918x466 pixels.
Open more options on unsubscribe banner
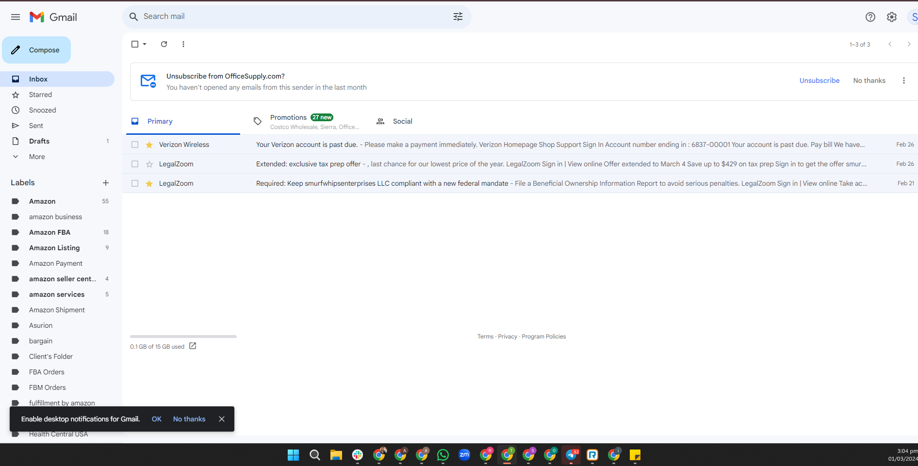point(903,80)
